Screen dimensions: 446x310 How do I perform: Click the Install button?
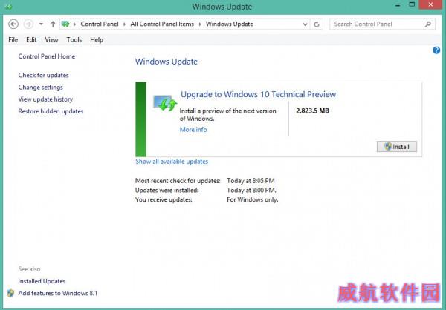point(397,147)
